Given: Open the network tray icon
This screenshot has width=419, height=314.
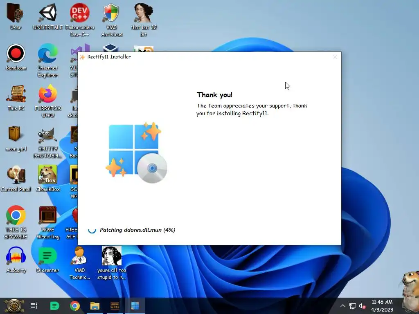Looking at the screenshot, I should point(353,306).
